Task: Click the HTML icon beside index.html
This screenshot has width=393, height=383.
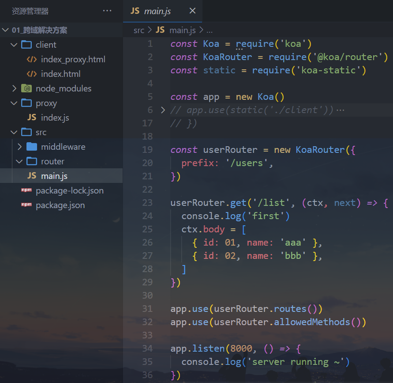Action: (x=32, y=74)
